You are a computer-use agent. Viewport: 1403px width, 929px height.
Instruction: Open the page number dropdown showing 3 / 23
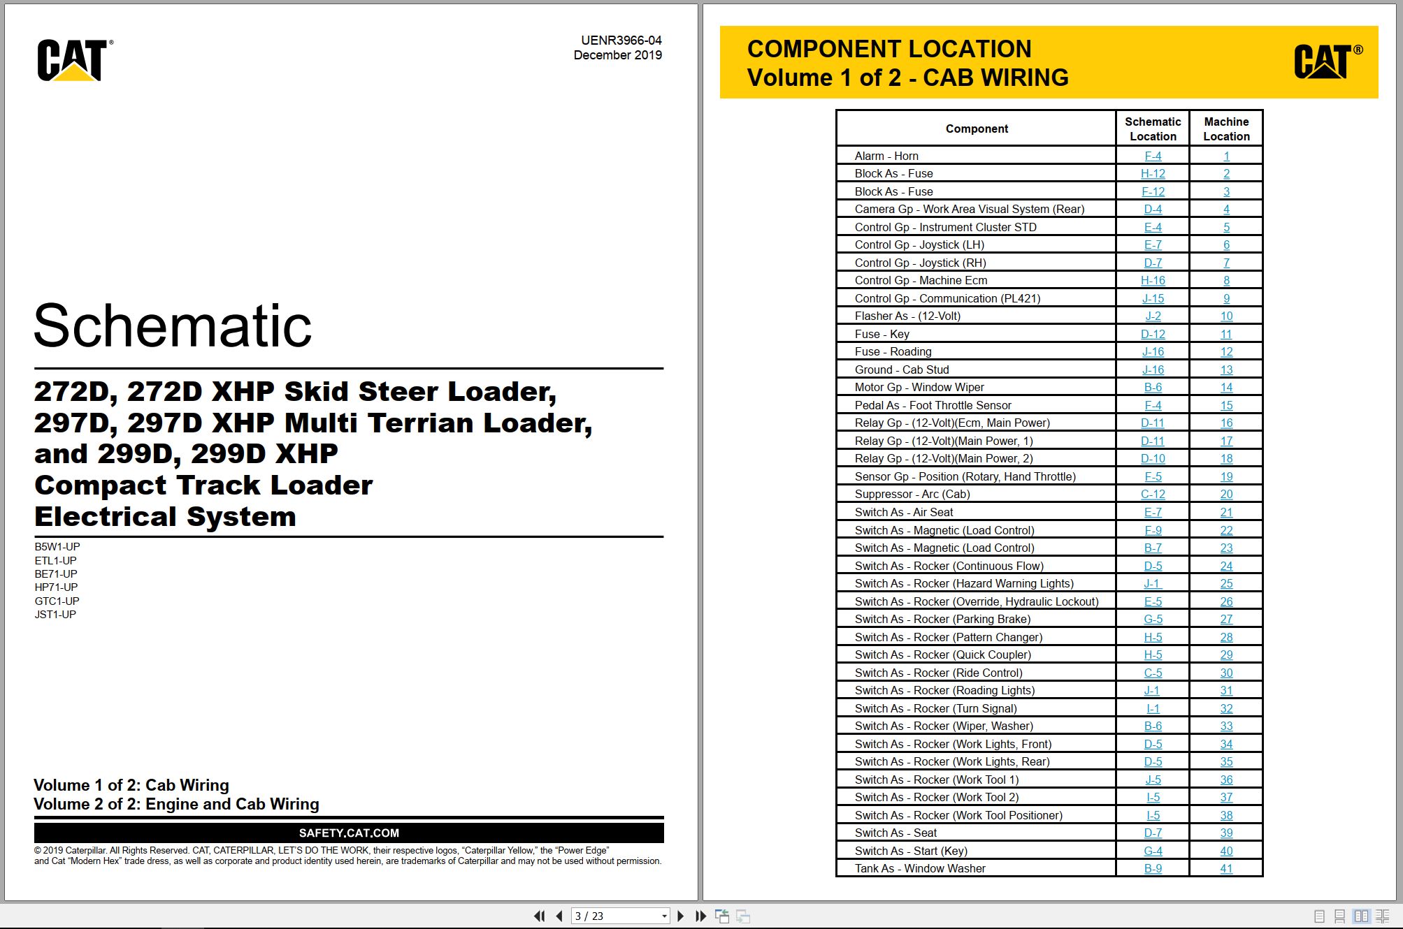[663, 916]
